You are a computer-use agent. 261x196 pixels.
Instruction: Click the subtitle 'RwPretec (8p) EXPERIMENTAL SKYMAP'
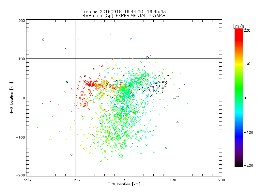tap(124, 16)
